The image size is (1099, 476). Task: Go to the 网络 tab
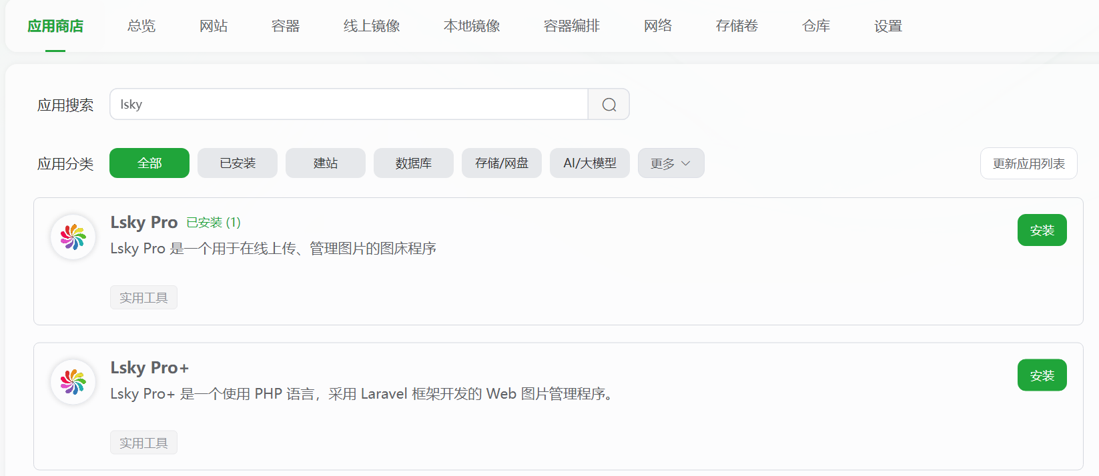tap(658, 26)
